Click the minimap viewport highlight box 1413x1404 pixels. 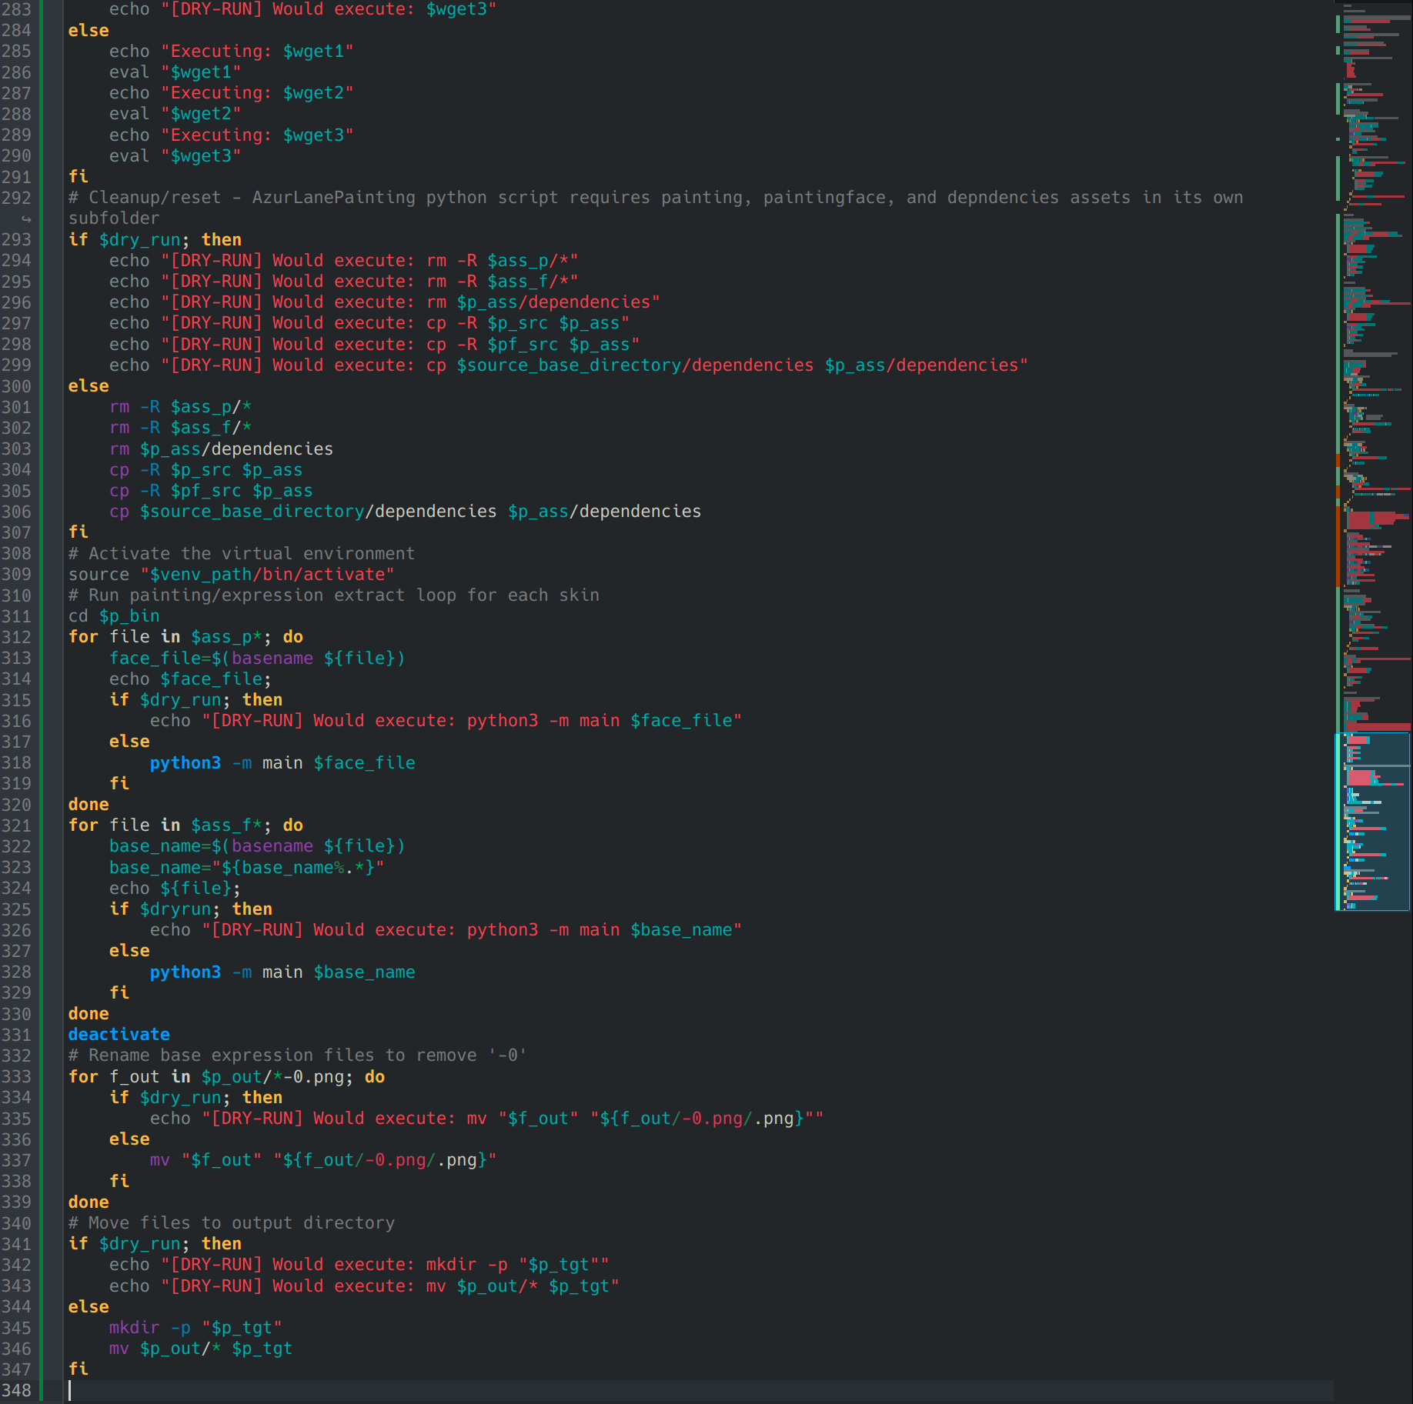tap(1373, 822)
